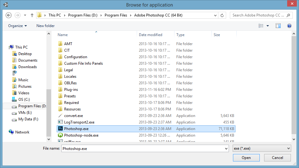Click the 2013-11-16 6:02 PM date
Image resolution: width=299 pixels, height=168 pixels.
(x=155, y=90)
